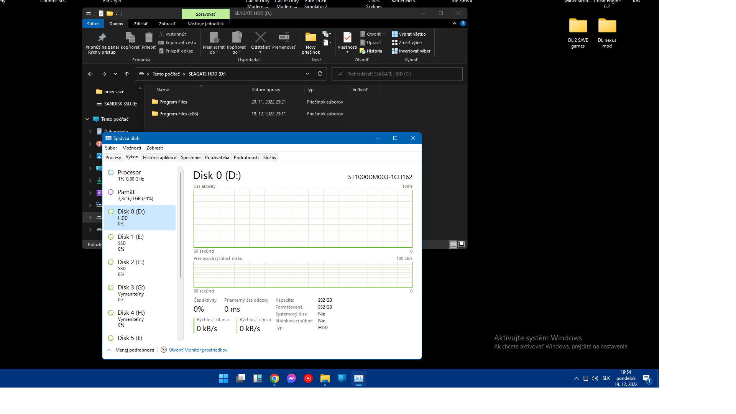This screenshot has height=414, width=736.
Task: Collapse the Tento počítač tree node
Action: [87, 119]
